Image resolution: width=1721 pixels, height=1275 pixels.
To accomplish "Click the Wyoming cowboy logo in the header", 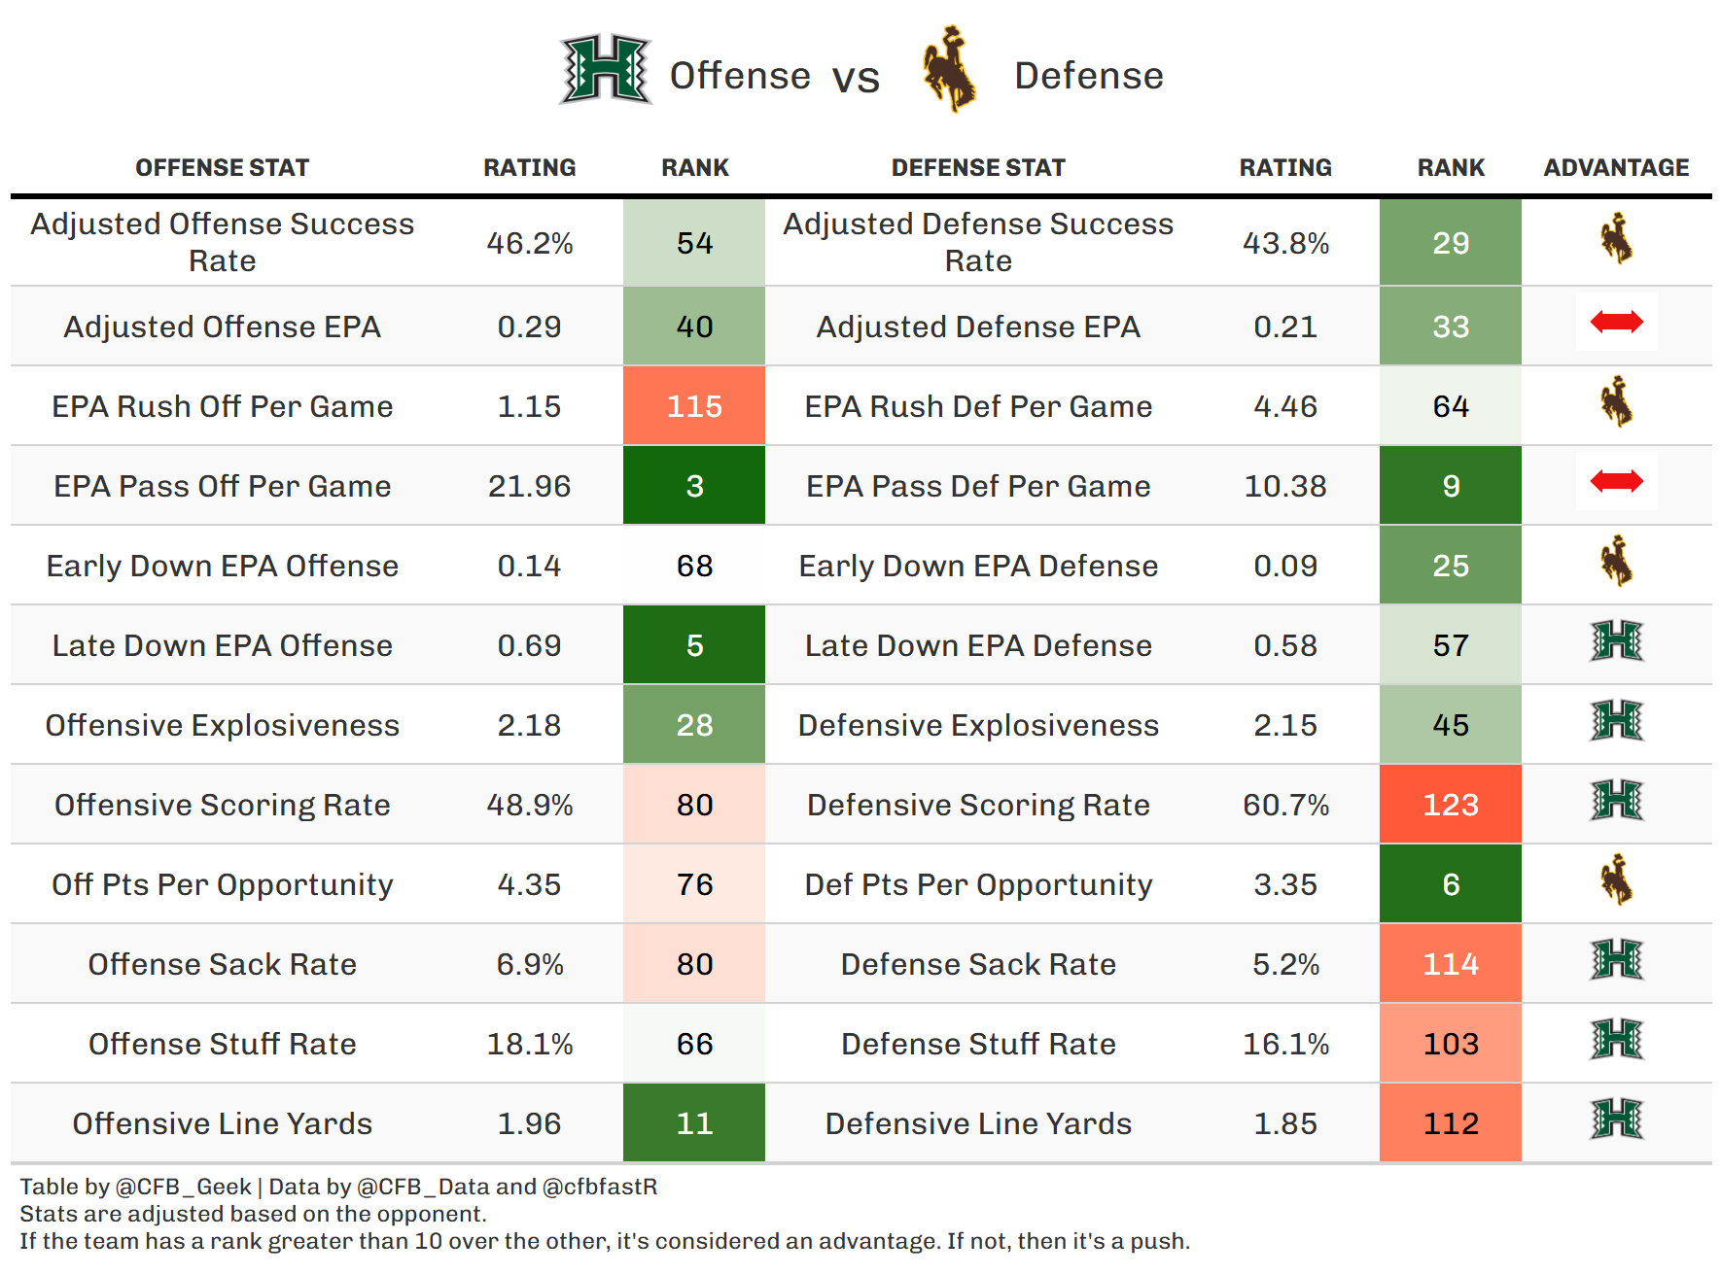I will [949, 70].
